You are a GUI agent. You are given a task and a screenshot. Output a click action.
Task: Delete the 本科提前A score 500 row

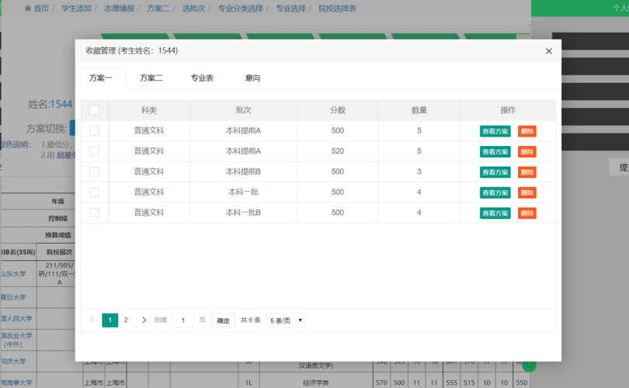click(x=526, y=131)
